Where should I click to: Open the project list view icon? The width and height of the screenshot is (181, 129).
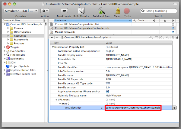[46, 24]
